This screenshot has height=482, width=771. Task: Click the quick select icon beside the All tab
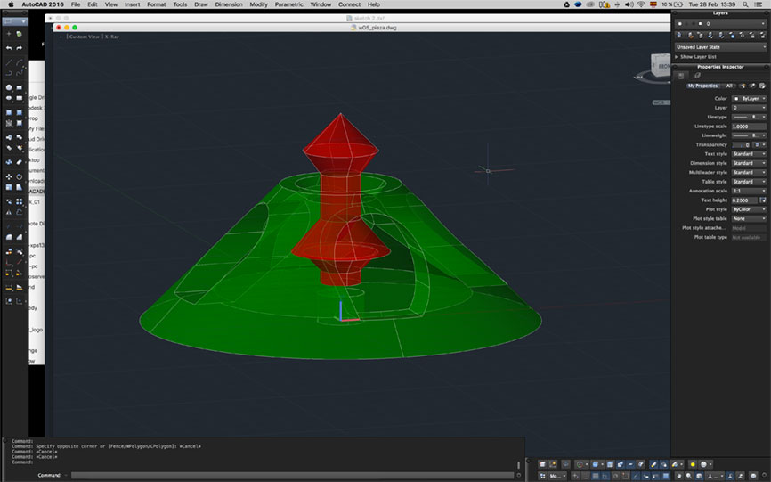tap(743, 86)
